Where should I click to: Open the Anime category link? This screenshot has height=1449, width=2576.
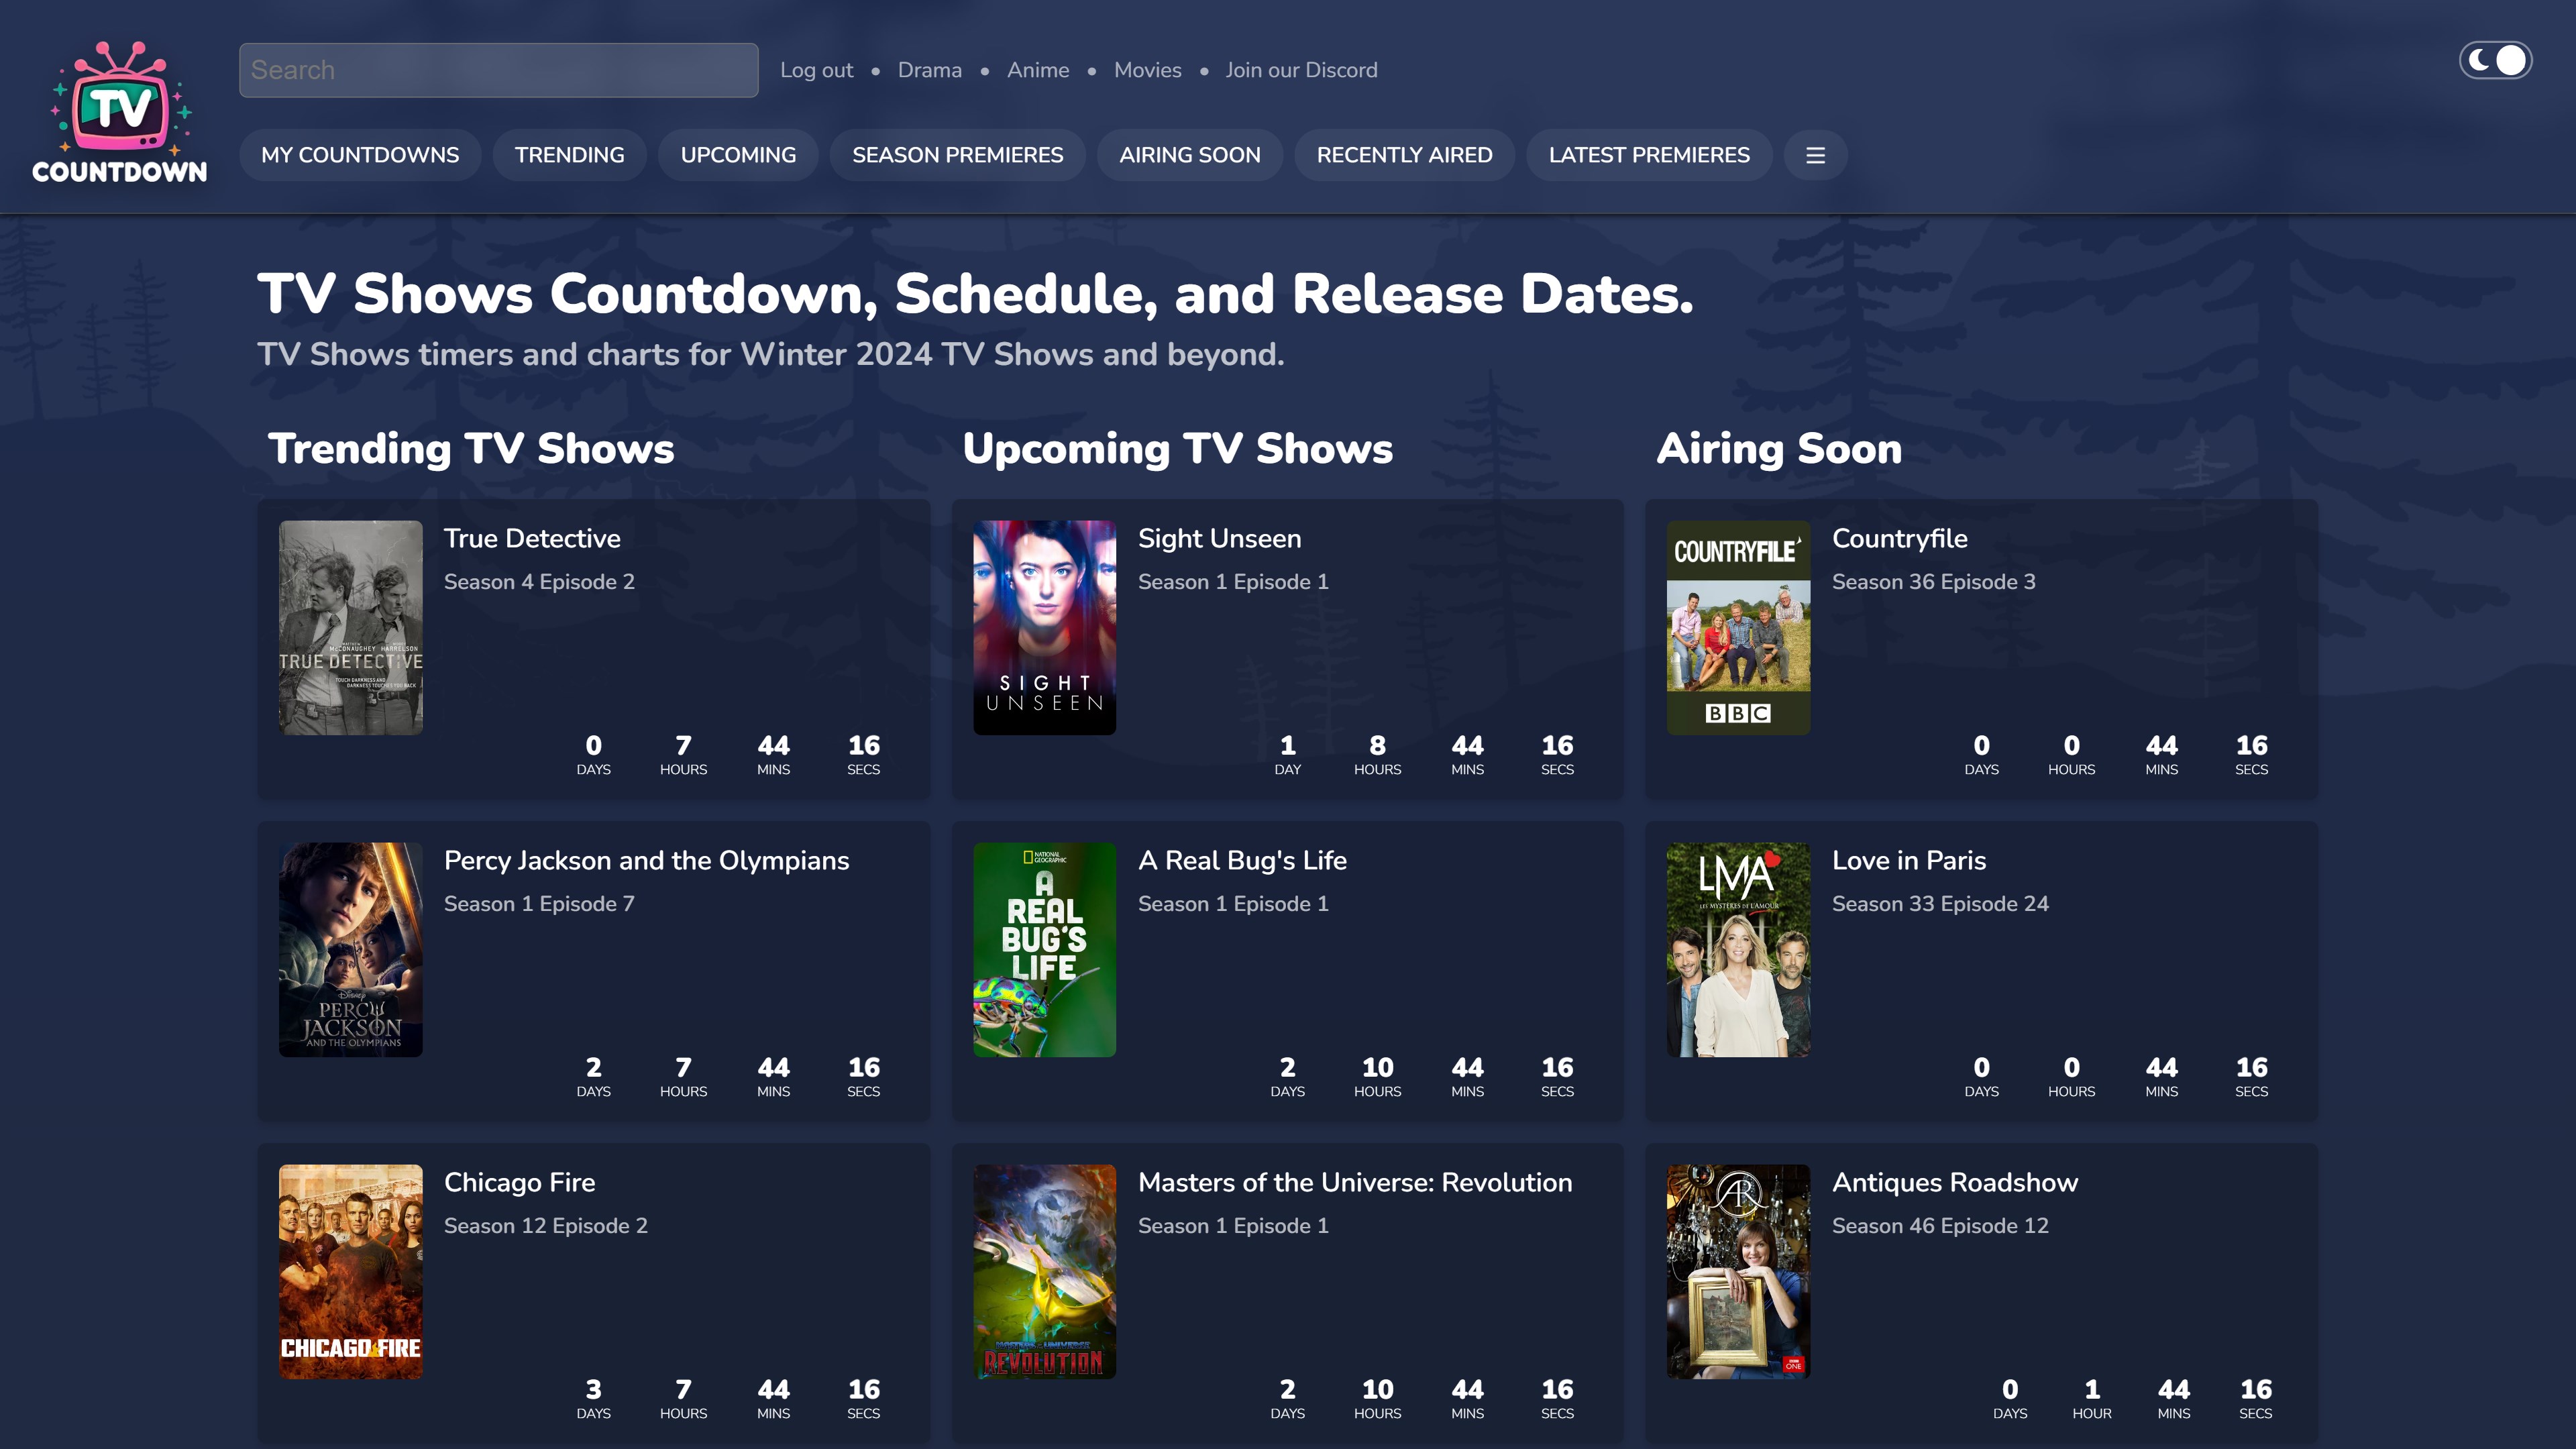point(1037,70)
